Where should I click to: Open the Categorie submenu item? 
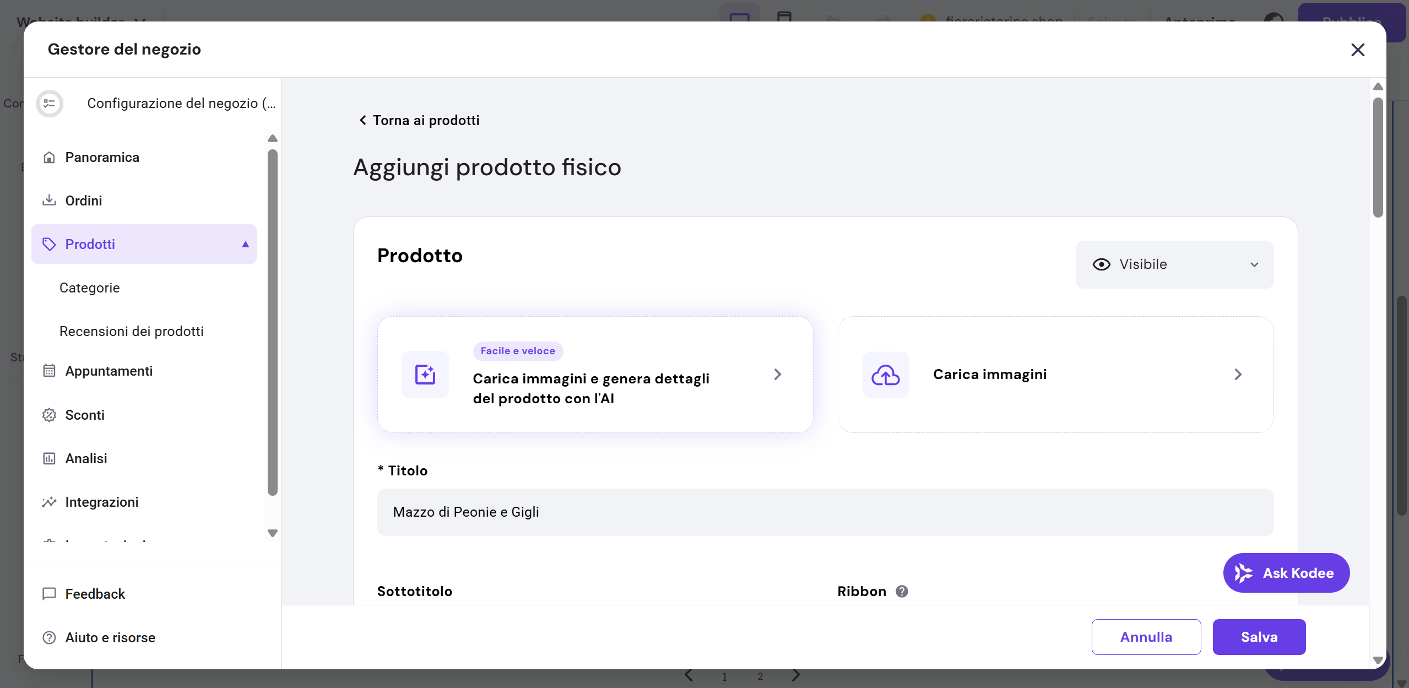pyautogui.click(x=90, y=288)
